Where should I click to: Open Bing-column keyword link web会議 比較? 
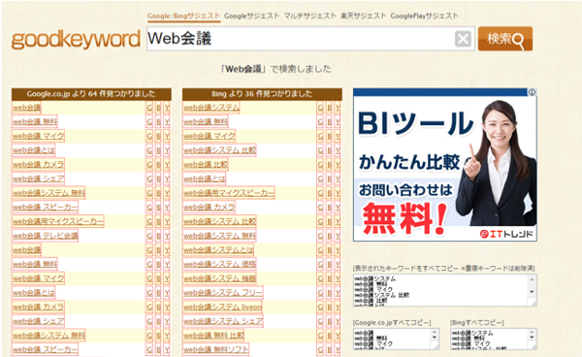click(206, 164)
